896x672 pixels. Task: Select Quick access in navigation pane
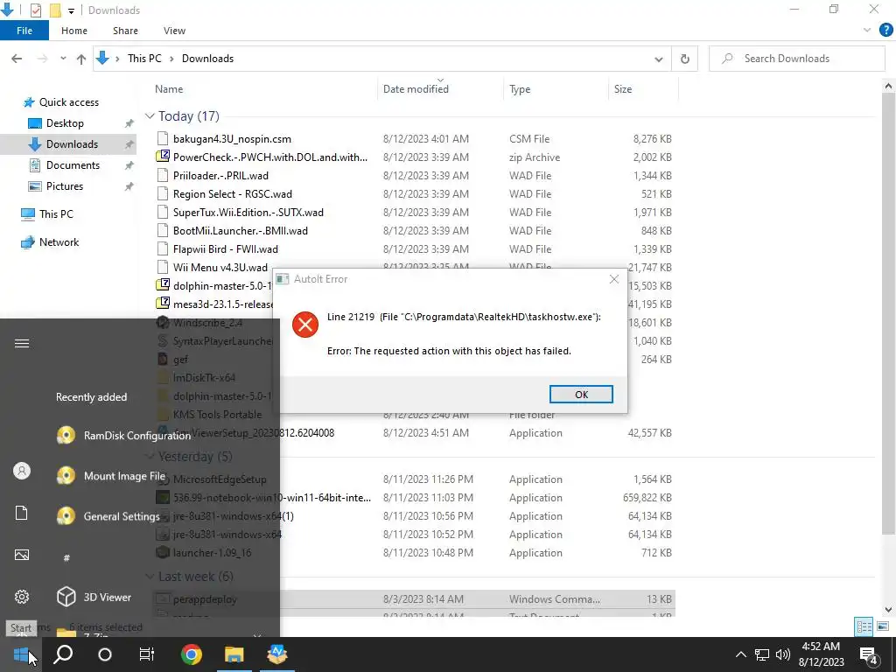(68, 102)
